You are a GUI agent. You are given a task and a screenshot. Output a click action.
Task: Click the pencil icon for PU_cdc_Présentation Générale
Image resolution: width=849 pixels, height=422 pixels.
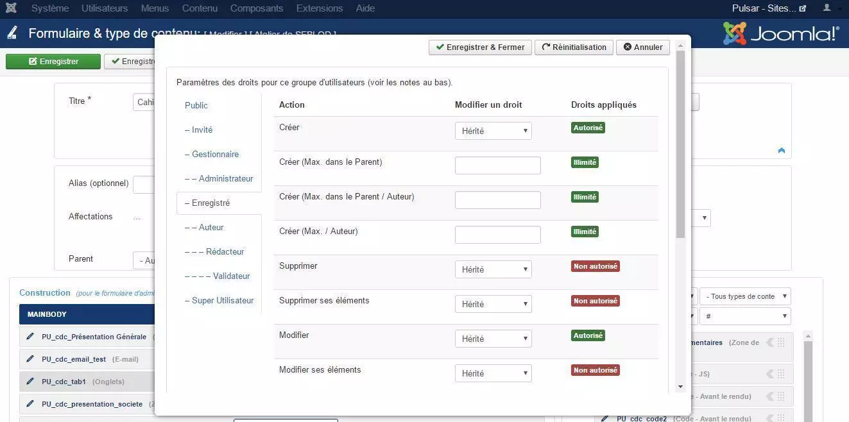[x=30, y=337]
